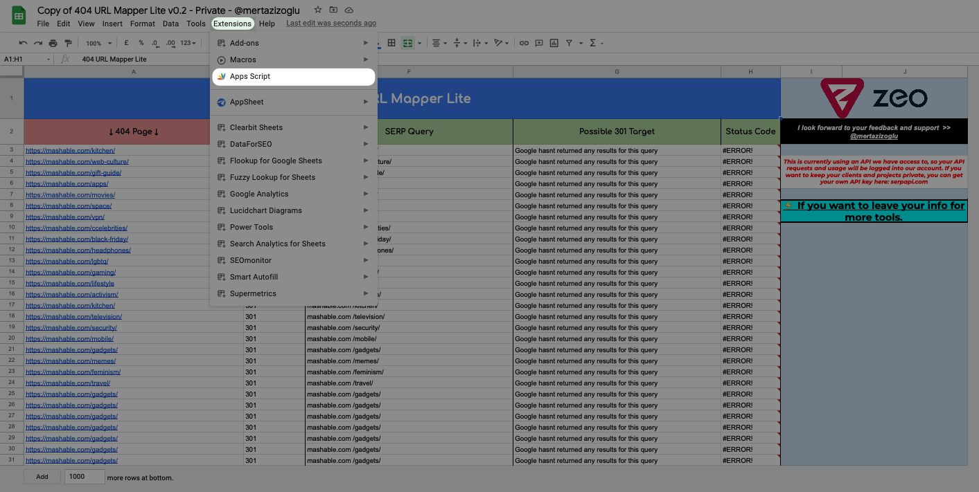
Task: Open the merge type dropdown arrow
Action: pyautogui.click(x=420, y=43)
